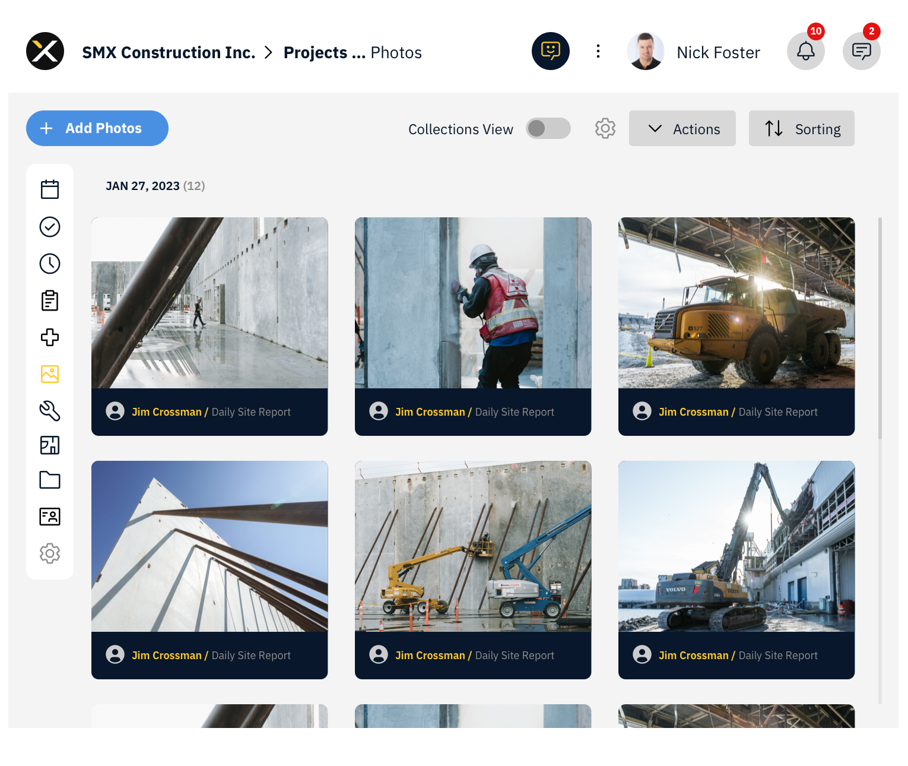
Task: Open the yellow dump truck photo
Action: pyautogui.click(x=736, y=303)
